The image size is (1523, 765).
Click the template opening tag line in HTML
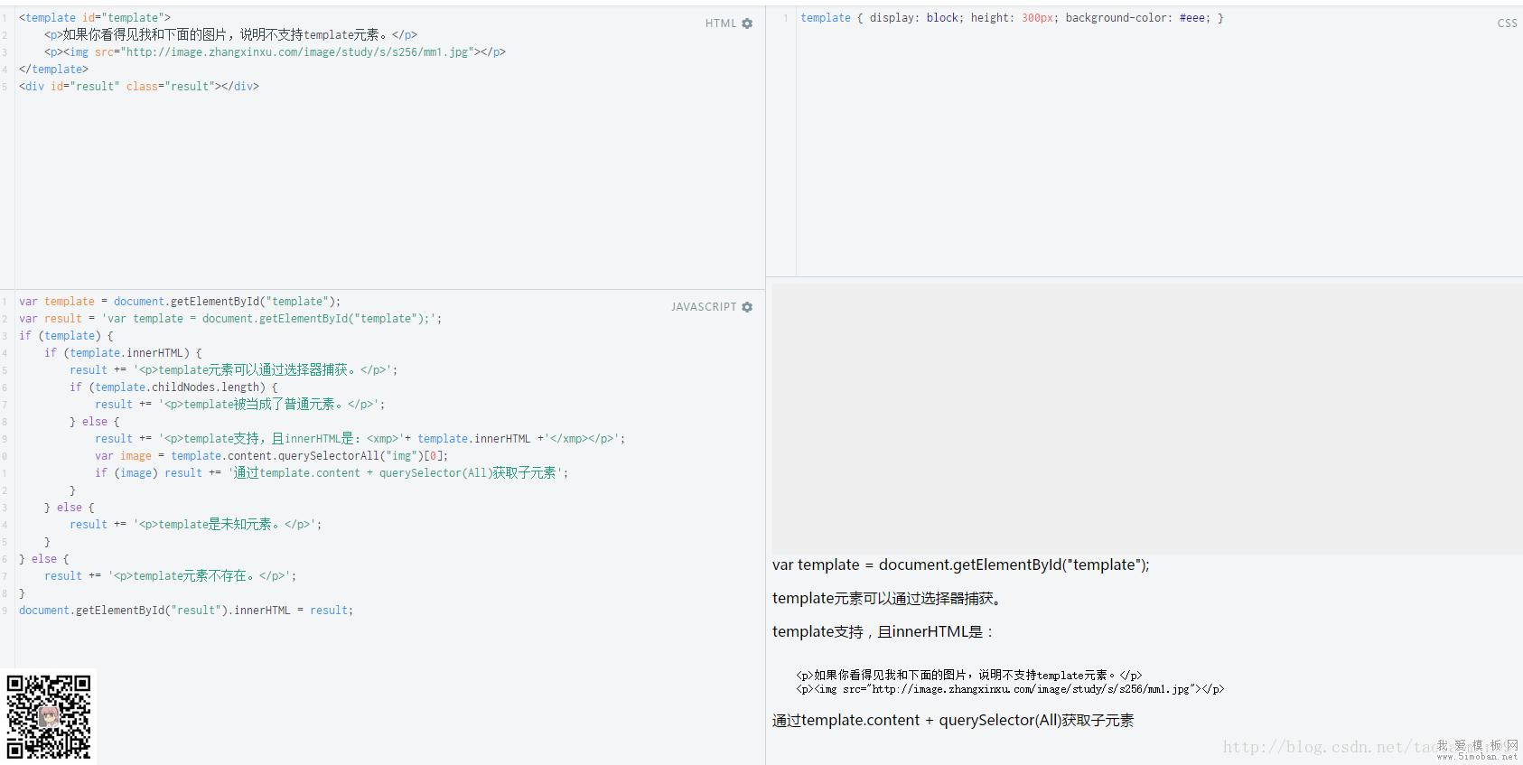pyautogui.click(x=95, y=17)
